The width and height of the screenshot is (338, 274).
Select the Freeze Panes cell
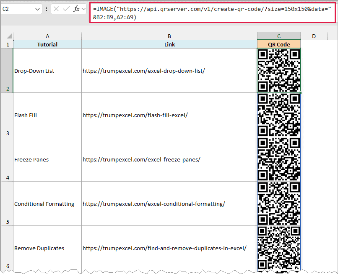click(47, 159)
